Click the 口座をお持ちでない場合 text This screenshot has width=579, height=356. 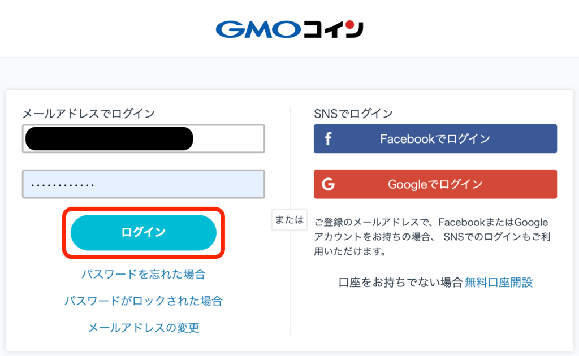(401, 283)
